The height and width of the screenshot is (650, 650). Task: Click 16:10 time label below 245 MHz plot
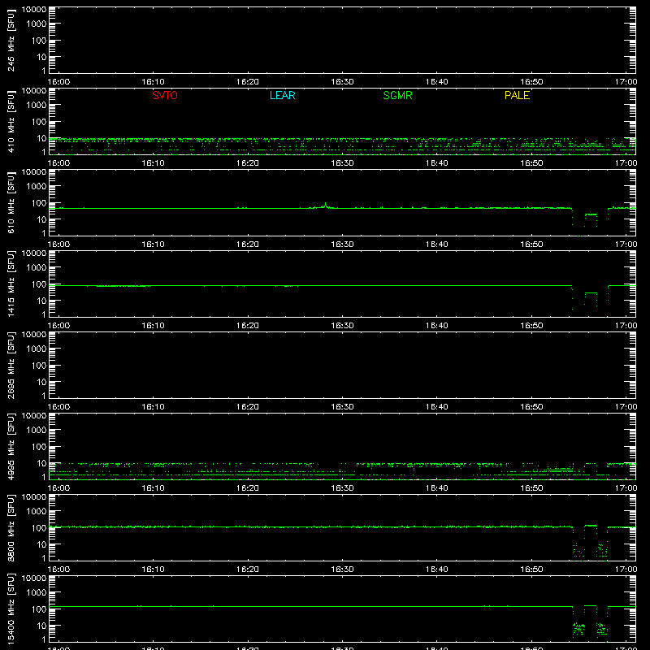[x=153, y=82]
